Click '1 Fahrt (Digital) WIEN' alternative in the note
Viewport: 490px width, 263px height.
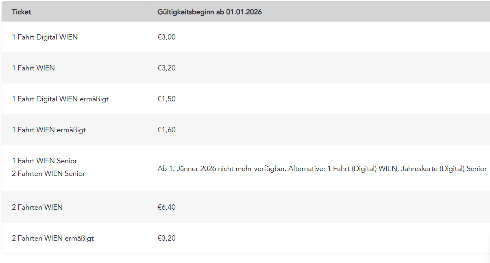click(x=362, y=169)
